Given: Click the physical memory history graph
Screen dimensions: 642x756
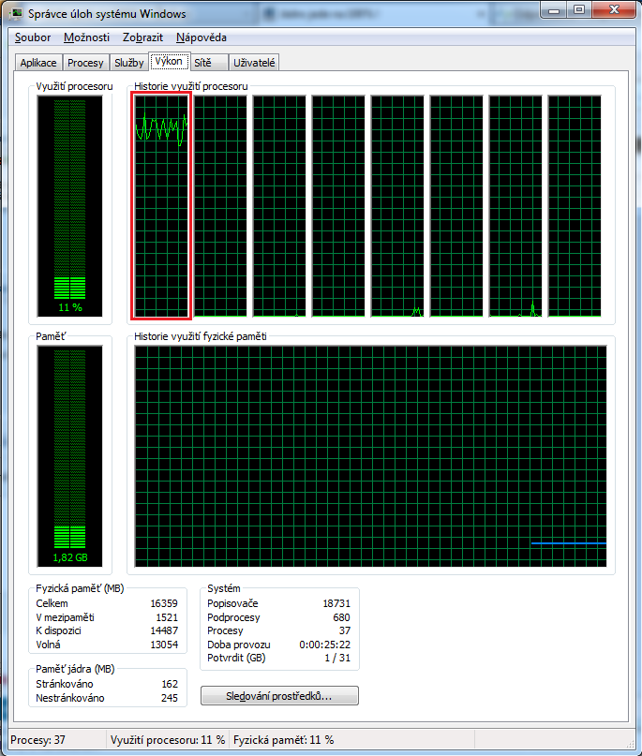Looking at the screenshot, I should 370,456.
